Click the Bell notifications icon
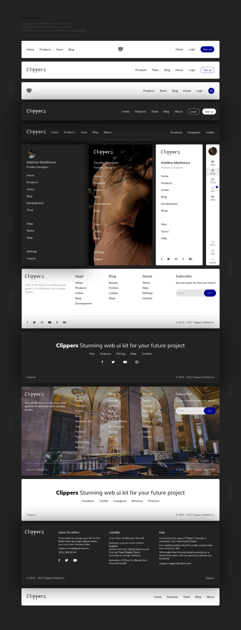 (213, 188)
